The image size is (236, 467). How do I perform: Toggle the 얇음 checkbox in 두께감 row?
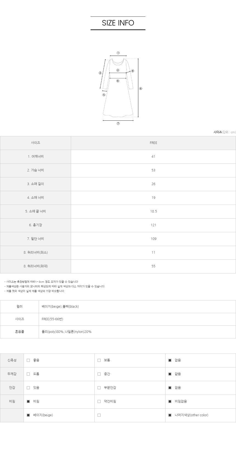coord(170,374)
